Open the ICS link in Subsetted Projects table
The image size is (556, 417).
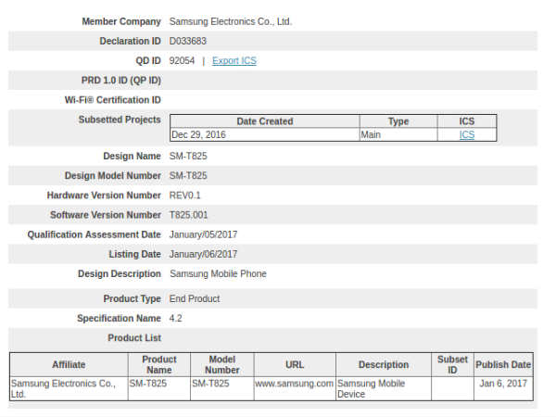click(x=467, y=134)
